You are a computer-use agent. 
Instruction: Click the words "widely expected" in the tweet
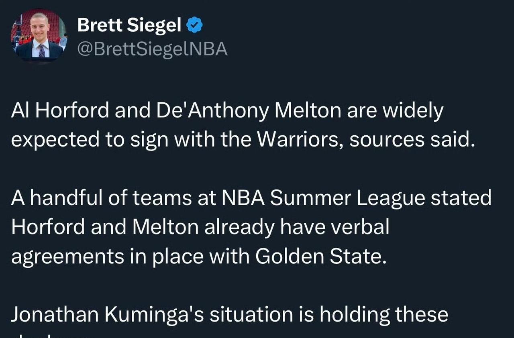(414, 111)
